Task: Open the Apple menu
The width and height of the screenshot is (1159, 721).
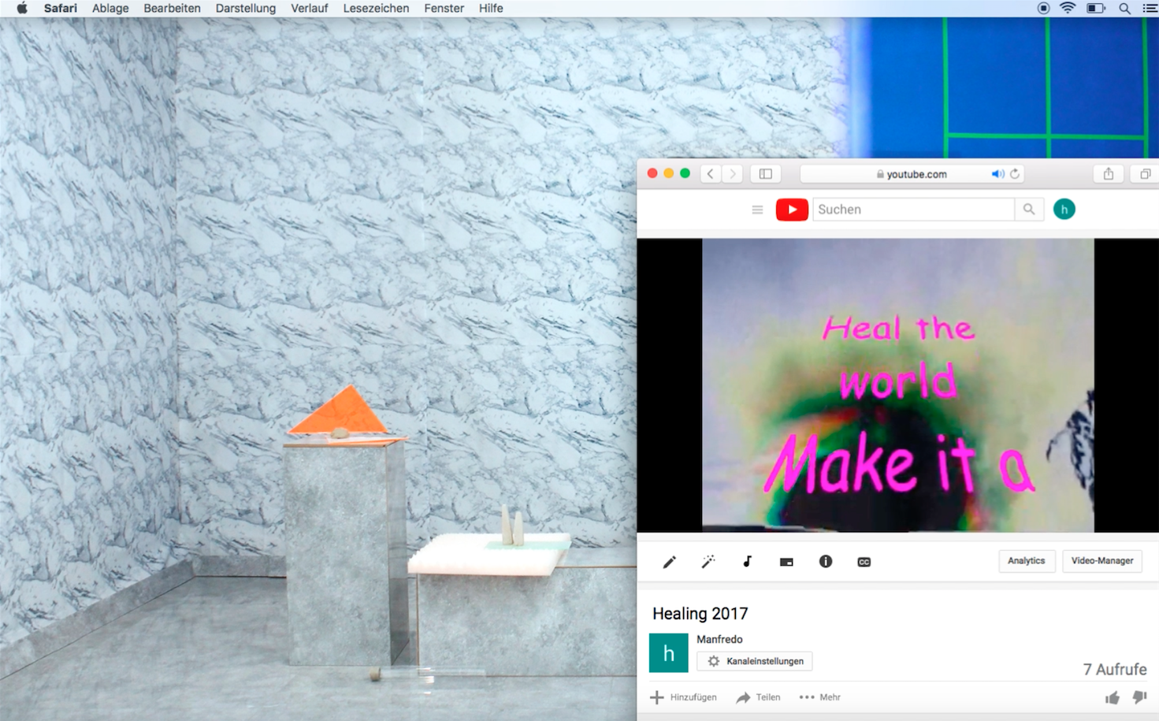Action: [22, 8]
